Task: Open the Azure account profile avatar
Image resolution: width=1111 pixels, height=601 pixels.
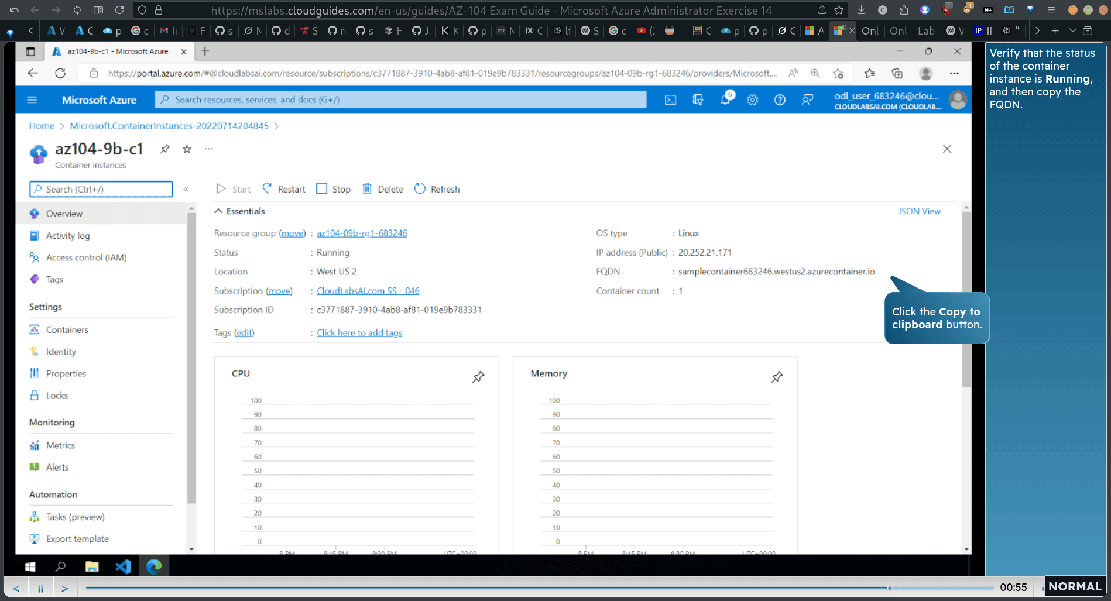Action: (958, 100)
